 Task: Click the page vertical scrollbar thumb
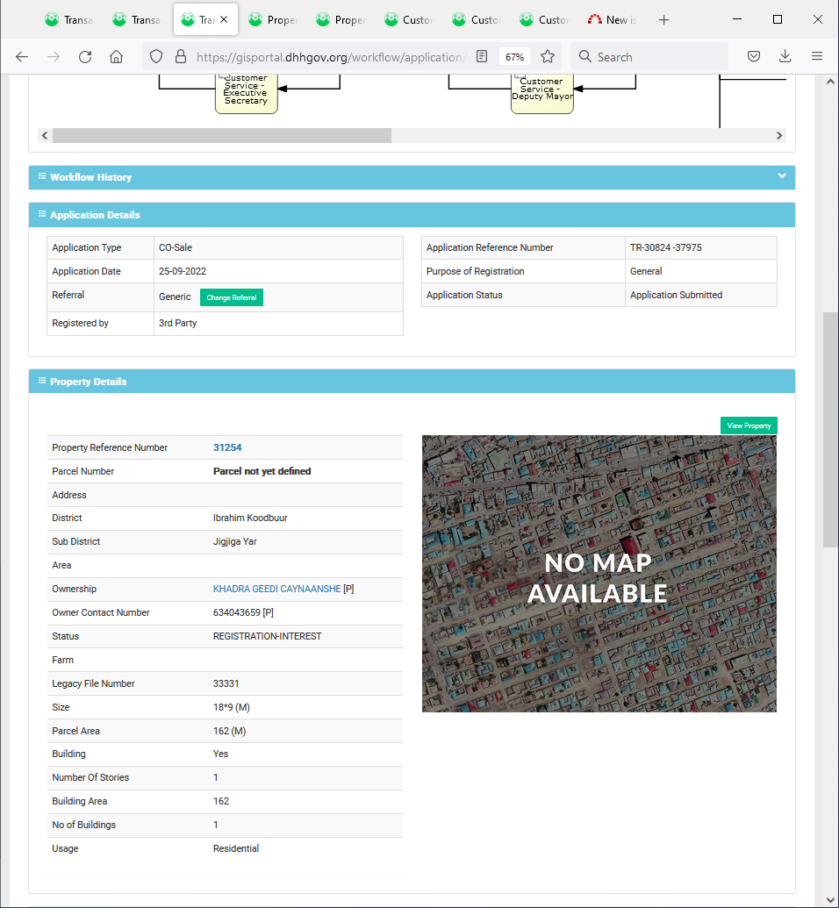(830, 430)
